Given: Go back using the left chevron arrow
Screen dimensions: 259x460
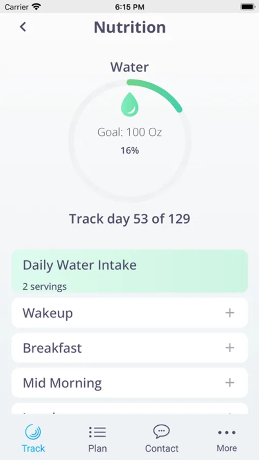Looking at the screenshot, I should coord(23,27).
